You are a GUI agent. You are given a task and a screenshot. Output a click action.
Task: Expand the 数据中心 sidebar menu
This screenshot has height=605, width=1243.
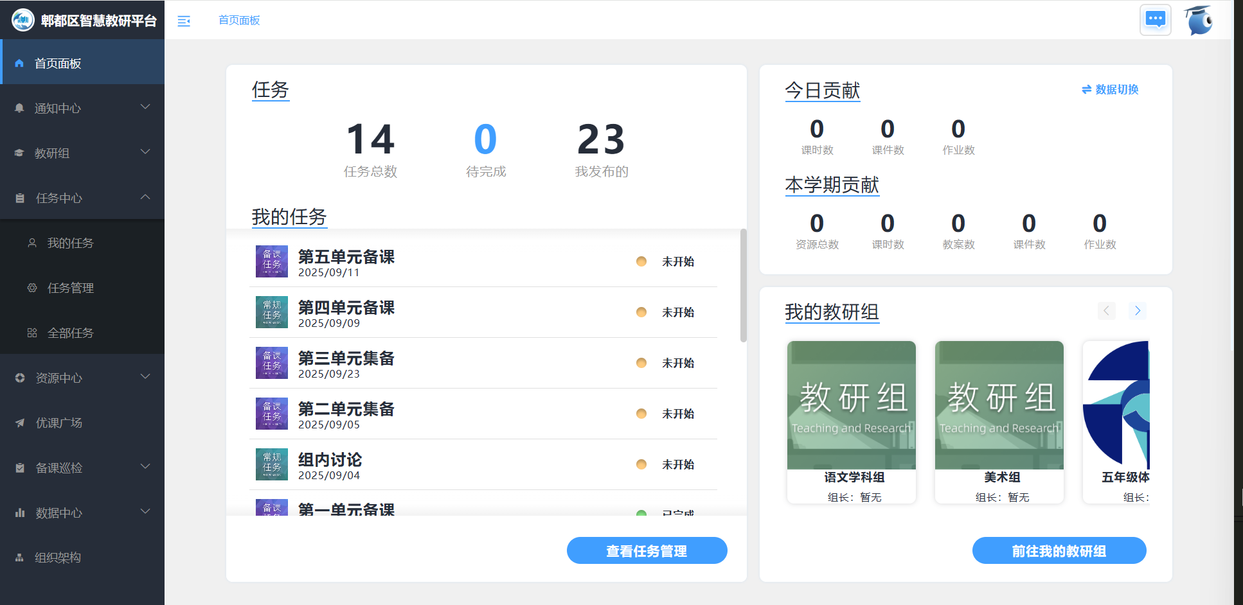(82, 513)
